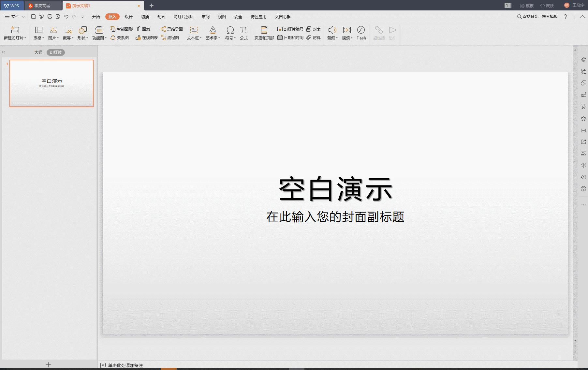Click the 流程图 flowchart icon
The height and width of the screenshot is (370, 588).
(170, 37)
